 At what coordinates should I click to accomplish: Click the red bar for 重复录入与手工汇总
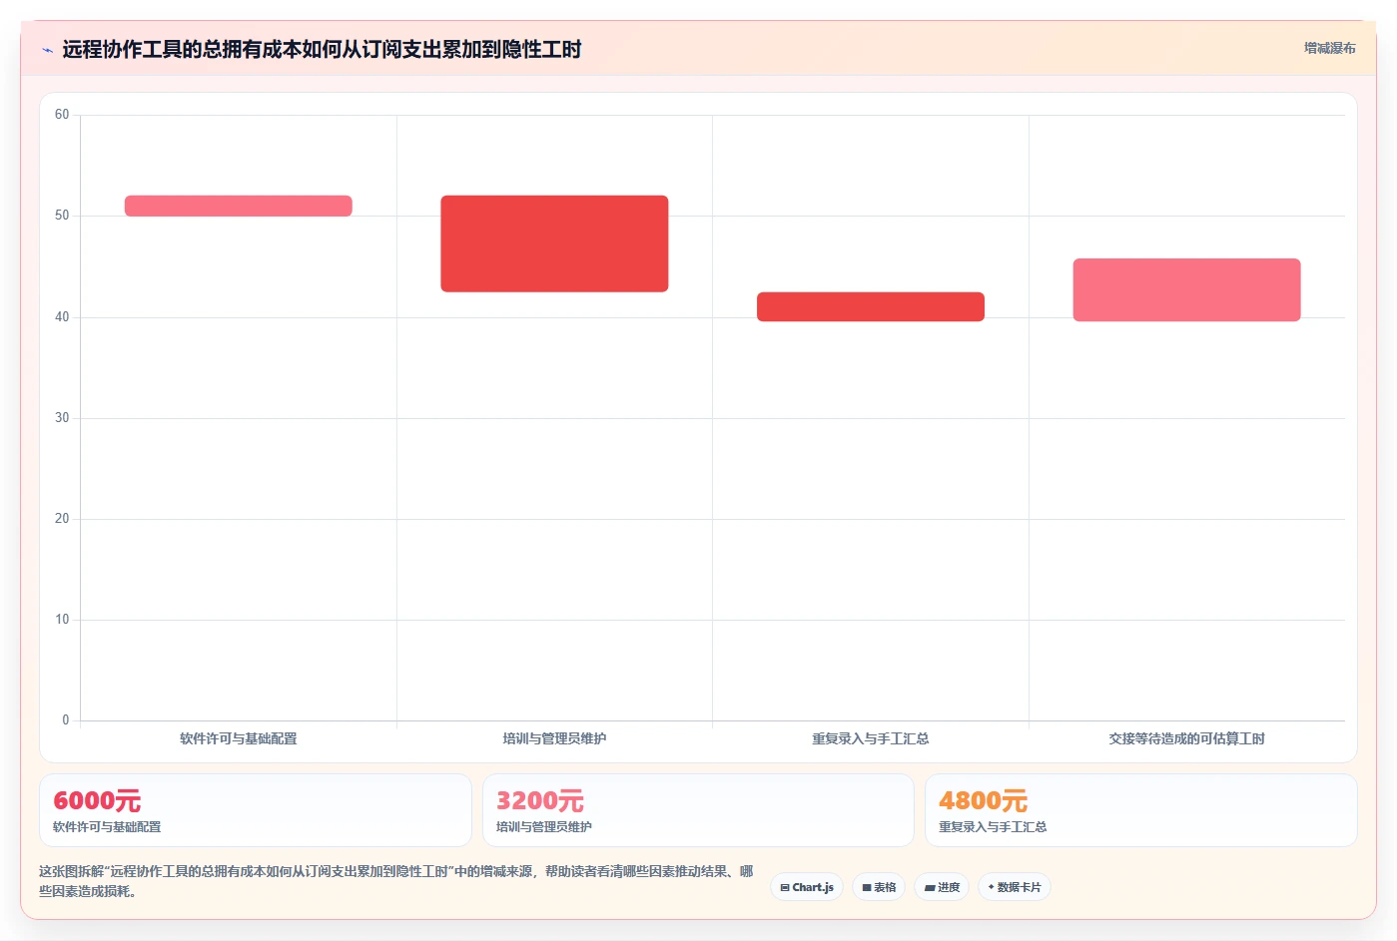(871, 306)
